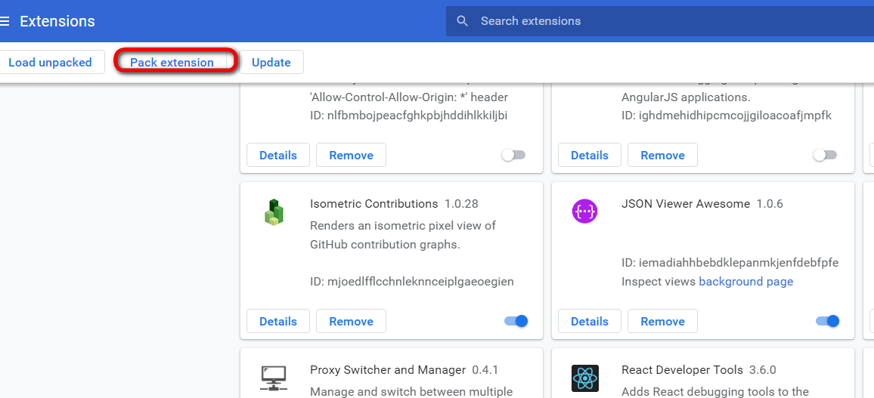
Task: Remove the AngularJS applications extension
Action: click(x=663, y=155)
